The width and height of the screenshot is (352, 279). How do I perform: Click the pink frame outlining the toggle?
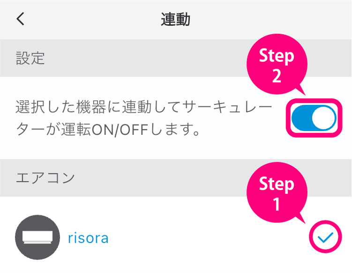[x=314, y=101]
